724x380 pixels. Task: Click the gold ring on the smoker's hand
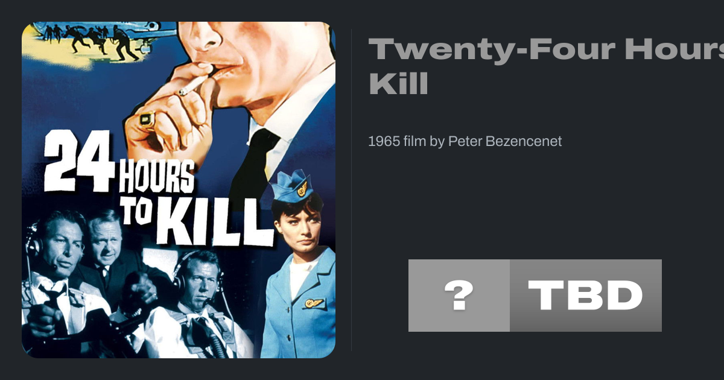click(x=147, y=118)
